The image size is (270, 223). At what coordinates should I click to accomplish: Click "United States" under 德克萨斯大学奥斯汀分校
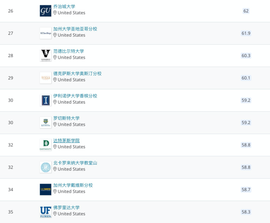tap(72, 80)
